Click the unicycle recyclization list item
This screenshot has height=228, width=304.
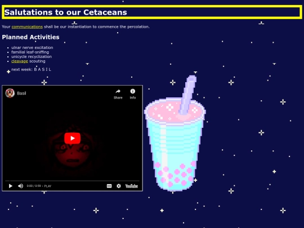click(x=32, y=57)
